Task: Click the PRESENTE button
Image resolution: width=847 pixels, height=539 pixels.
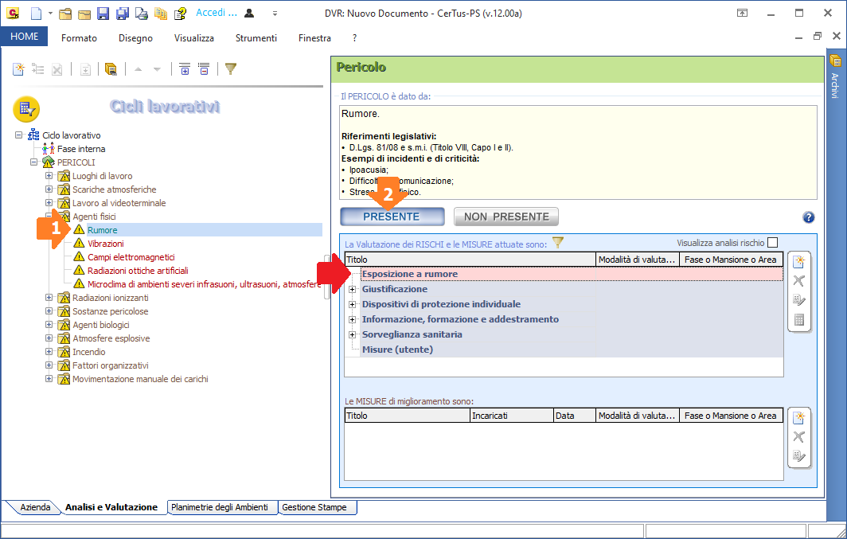Action: [x=392, y=217]
